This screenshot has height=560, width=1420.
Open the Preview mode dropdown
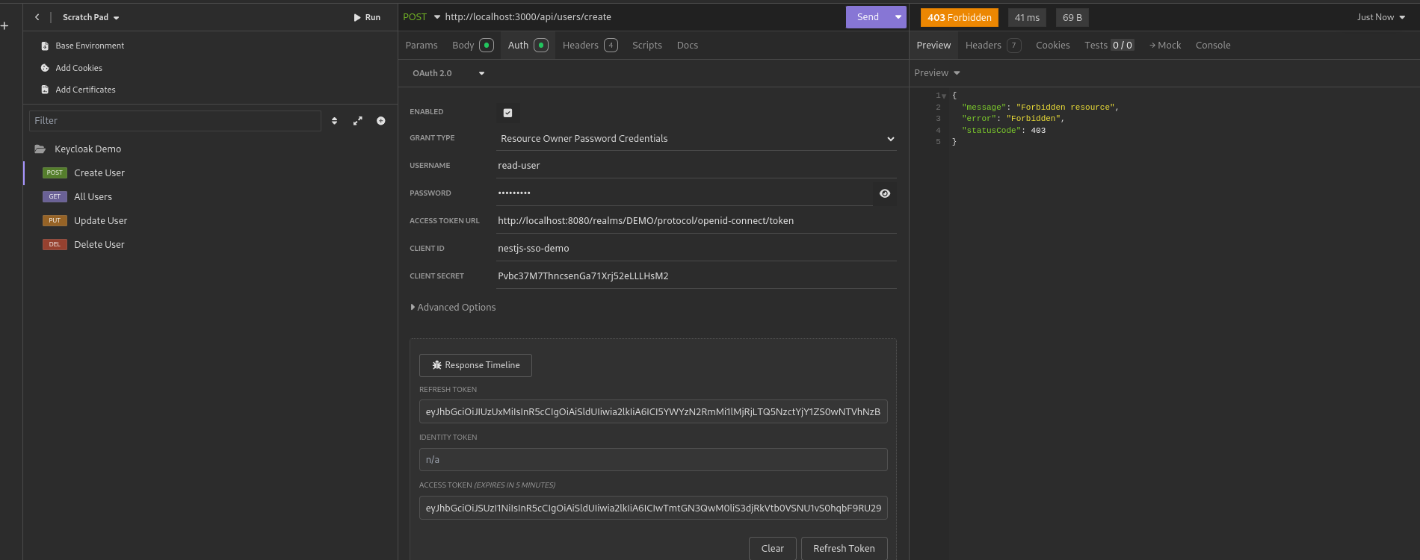(937, 73)
